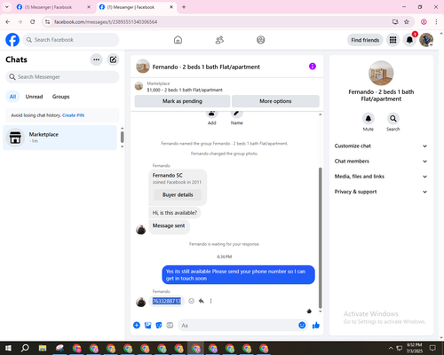Mute conversation using bell icon
The height and width of the screenshot is (355, 444).
(369, 119)
